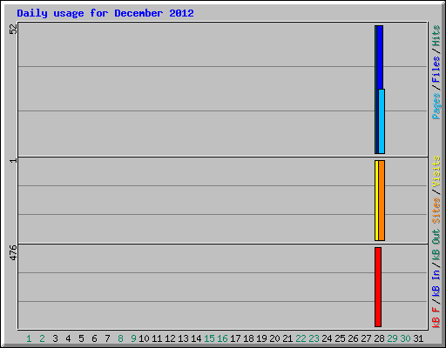Click day '19' on the x-axis

[x=261, y=338]
